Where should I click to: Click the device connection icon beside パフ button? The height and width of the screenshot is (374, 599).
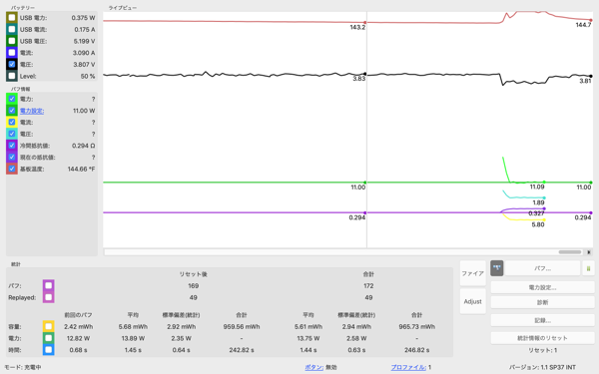pyautogui.click(x=496, y=268)
